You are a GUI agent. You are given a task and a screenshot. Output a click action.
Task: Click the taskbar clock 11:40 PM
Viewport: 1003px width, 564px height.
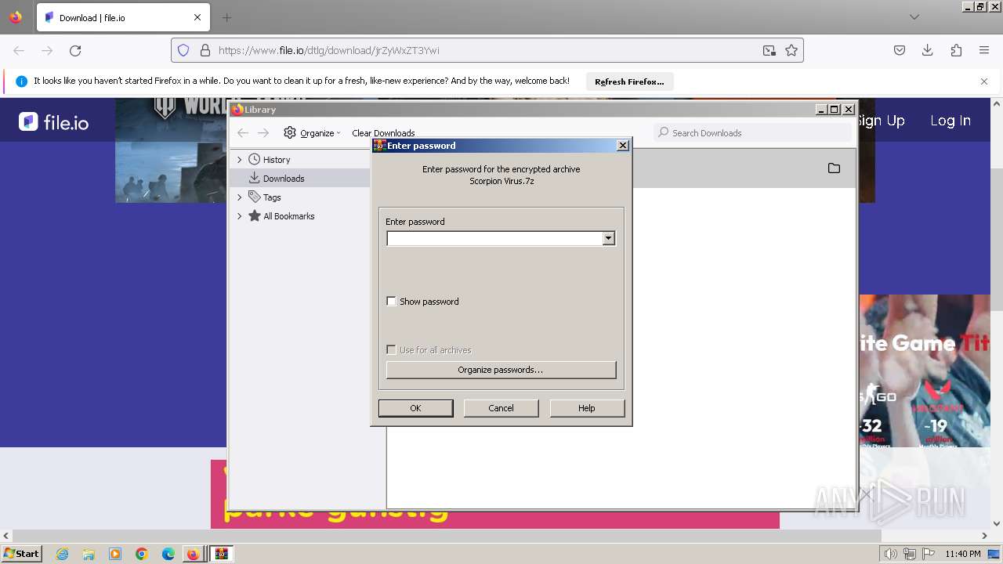pos(963,554)
